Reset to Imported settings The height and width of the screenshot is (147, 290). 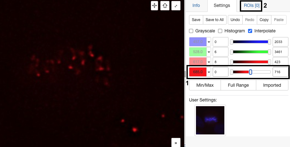(x=272, y=85)
